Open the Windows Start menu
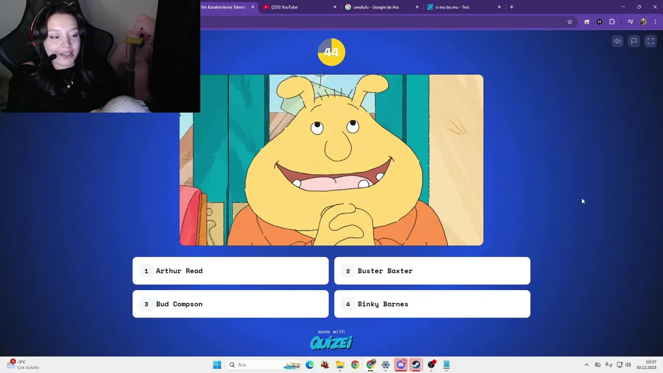Viewport: 663px width, 373px height. (217, 365)
